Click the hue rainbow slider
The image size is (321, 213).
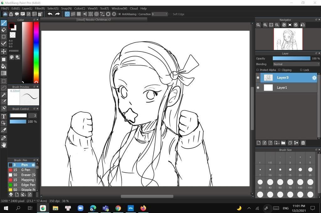pos(36,52)
